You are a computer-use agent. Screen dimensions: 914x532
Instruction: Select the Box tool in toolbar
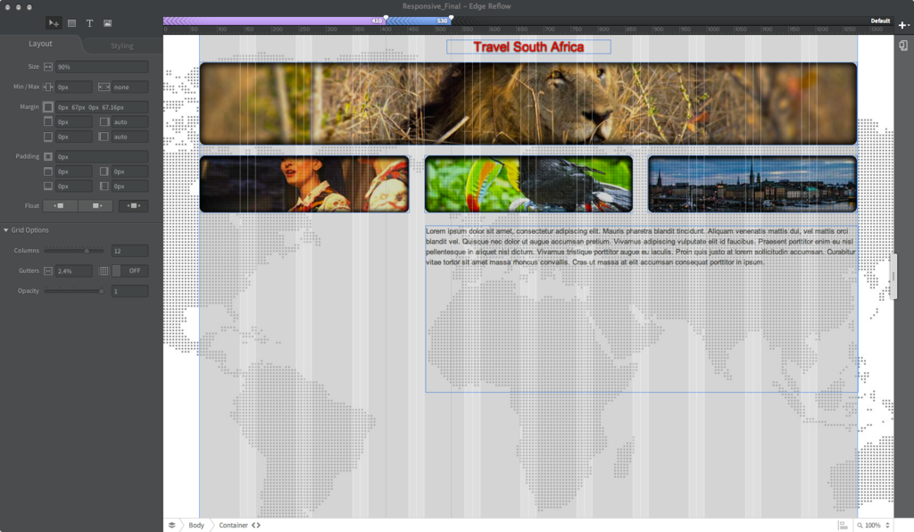(x=71, y=23)
